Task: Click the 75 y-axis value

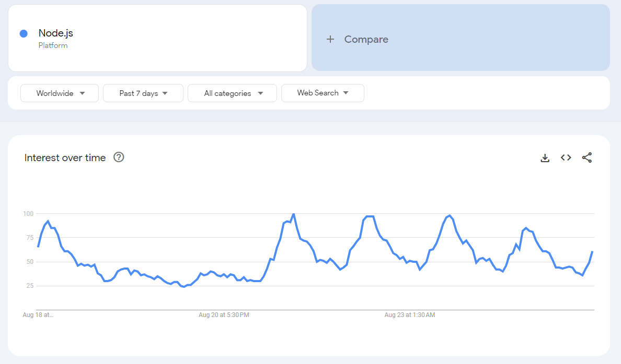Action: 30,237
